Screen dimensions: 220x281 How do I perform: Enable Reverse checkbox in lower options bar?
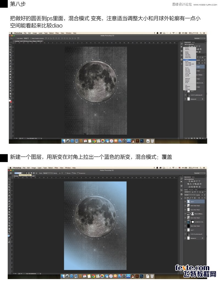pyautogui.click(x=66, y=173)
